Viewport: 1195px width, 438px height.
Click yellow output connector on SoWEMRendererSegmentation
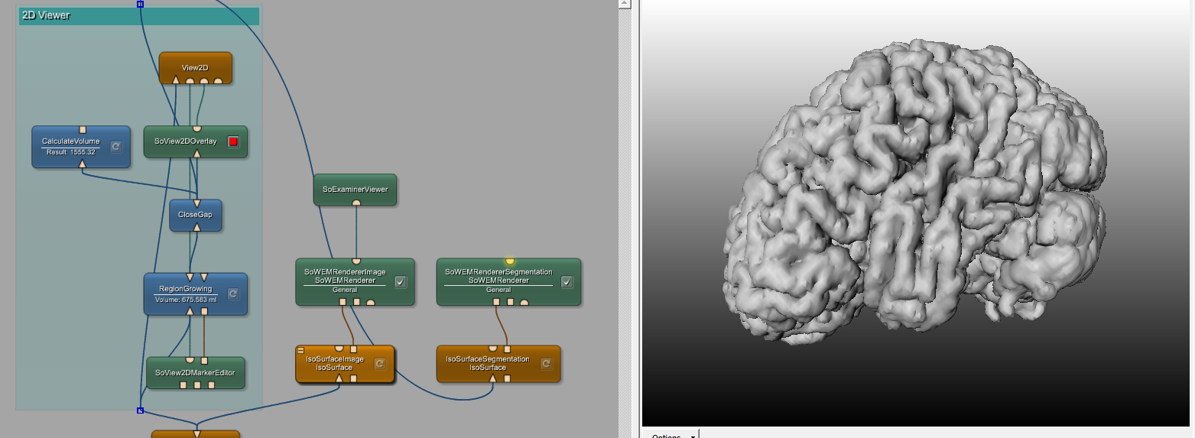click(x=510, y=261)
